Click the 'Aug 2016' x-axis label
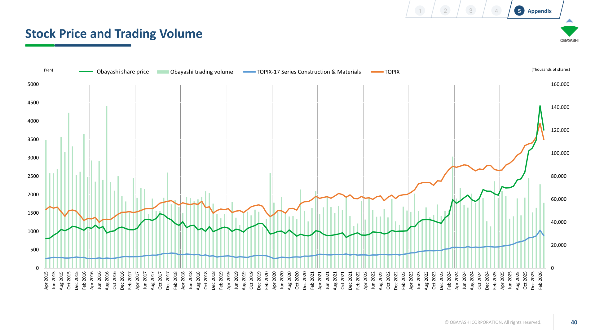595x335 pixels. (107, 281)
